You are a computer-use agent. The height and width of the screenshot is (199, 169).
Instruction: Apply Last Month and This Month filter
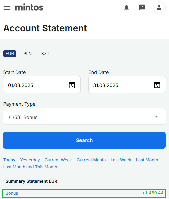(x=30, y=167)
